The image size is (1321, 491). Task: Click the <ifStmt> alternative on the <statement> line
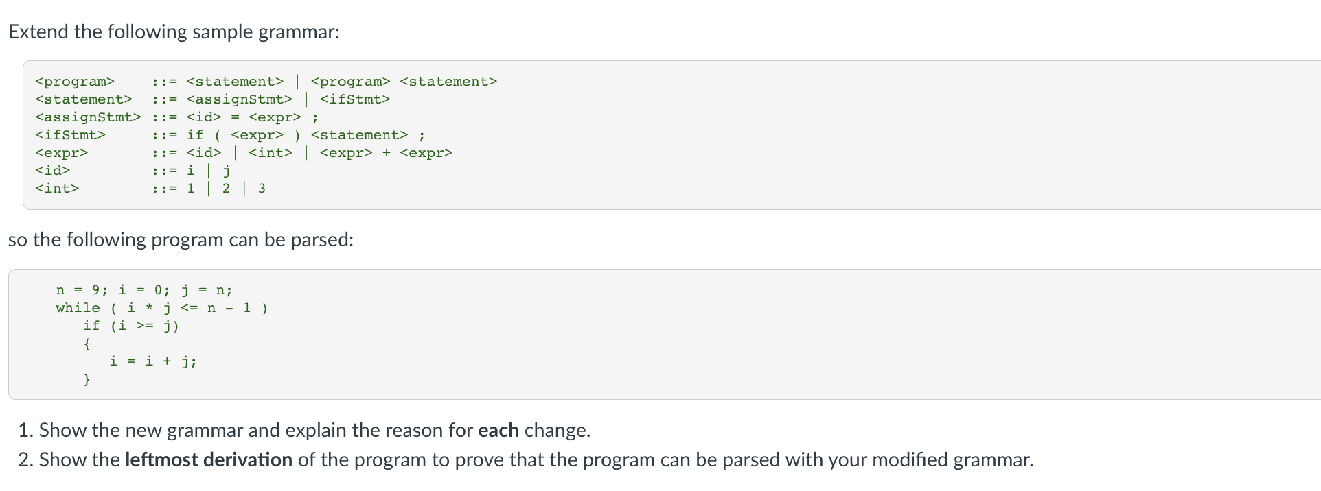[355, 99]
